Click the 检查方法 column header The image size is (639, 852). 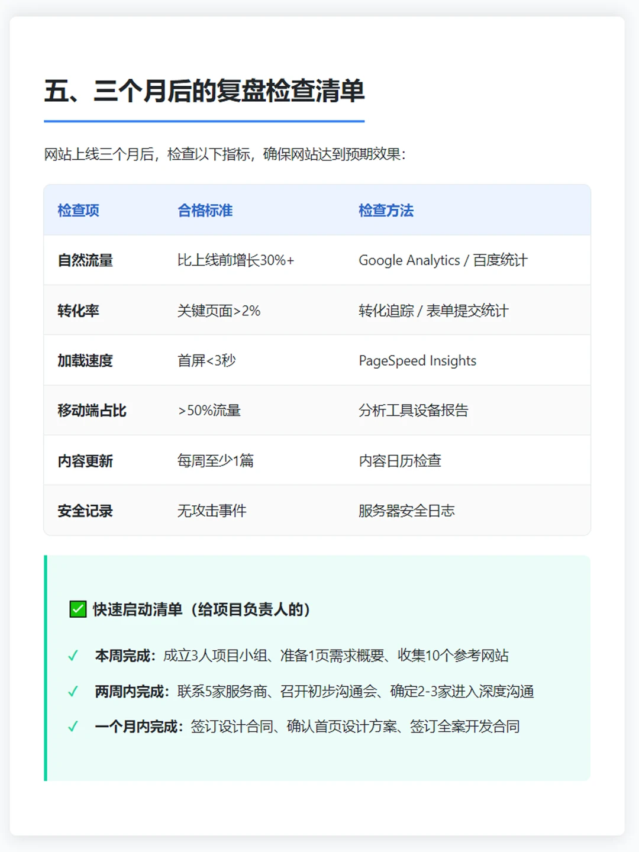[386, 210]
